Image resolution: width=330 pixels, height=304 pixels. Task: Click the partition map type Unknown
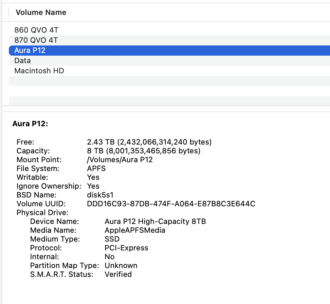(121, 266)
